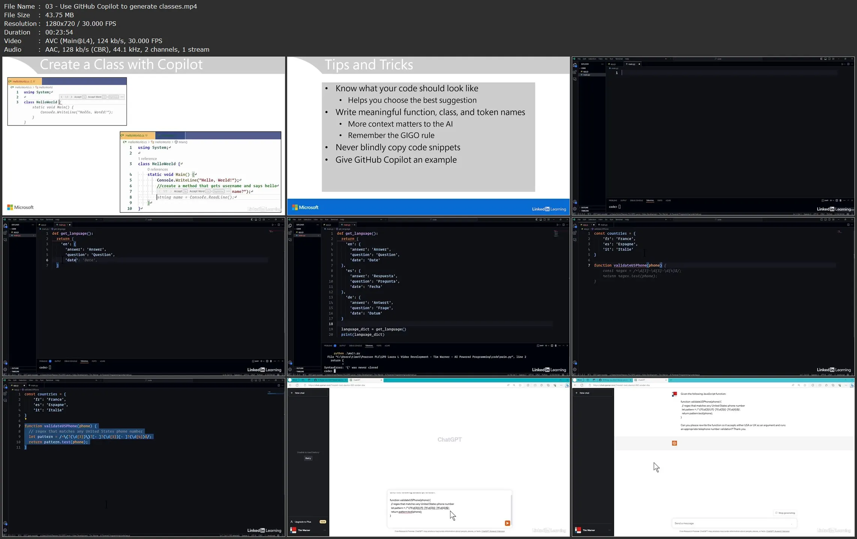
Task: Open Extensions icon in SyntaxError VS Code frame
Action: (290, 233)
